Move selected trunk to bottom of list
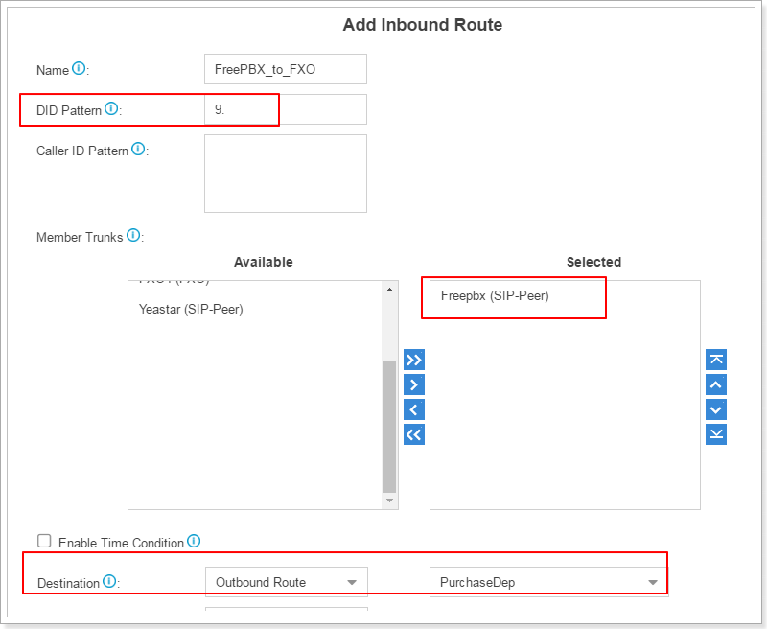This screenshot has width=767, height=629. pyautogui.click(x=716, y=435)
